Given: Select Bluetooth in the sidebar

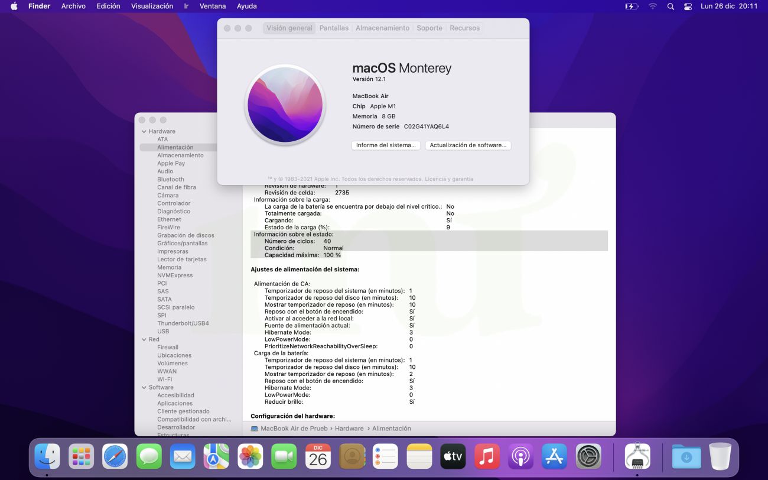Looking at the screenshot, I should coord(171,179).
